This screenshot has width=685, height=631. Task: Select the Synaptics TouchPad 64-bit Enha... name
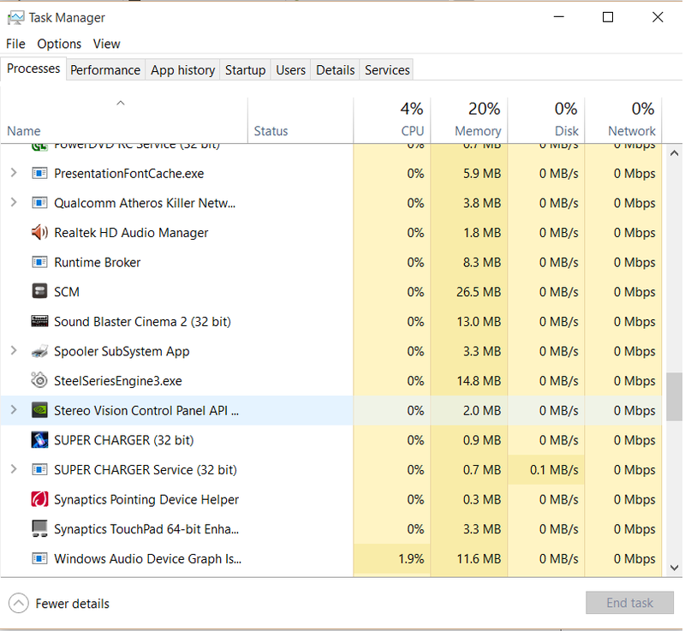point(146,529)
